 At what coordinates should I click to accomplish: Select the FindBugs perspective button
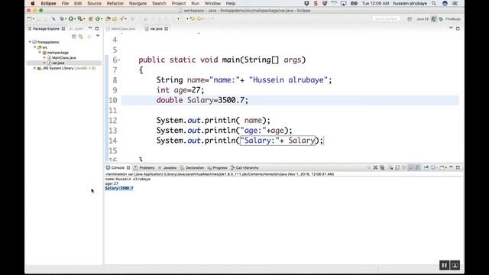click(x=450, y=19)
